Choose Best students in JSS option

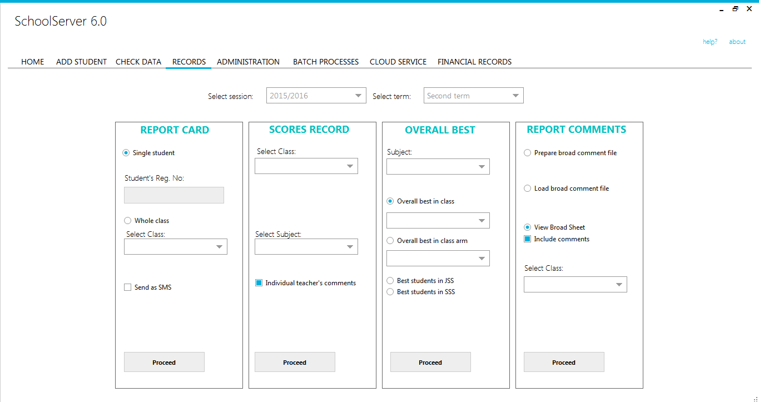[x=390, y=280]
